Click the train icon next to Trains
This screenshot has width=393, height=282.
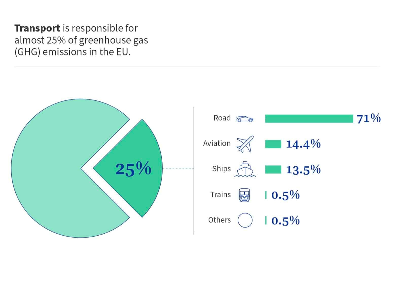pos(245,195)
